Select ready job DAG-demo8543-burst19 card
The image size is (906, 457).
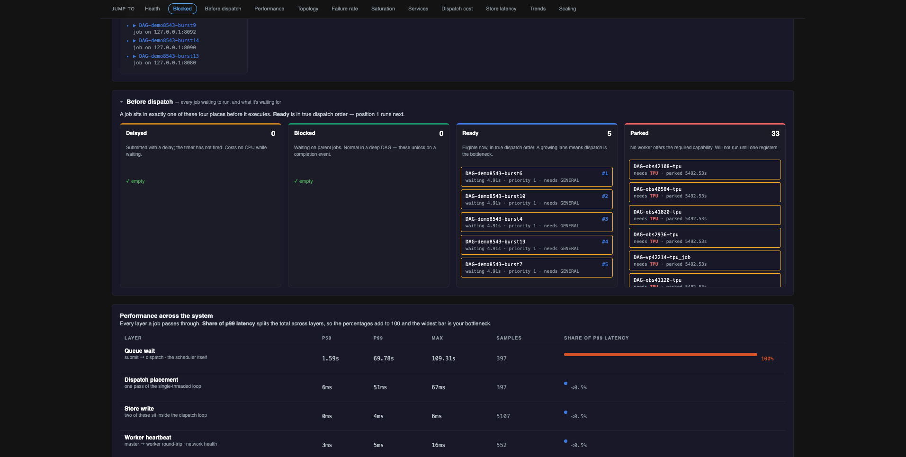[x=537, y=245]
